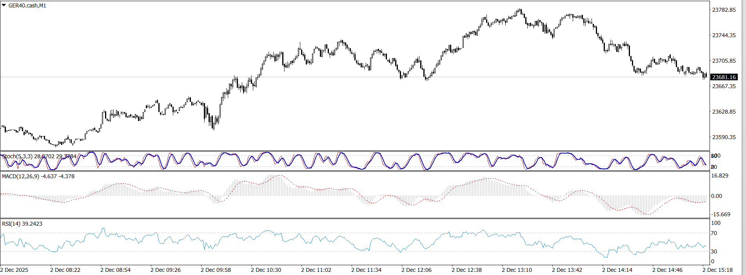Click the MACD scale value 16.829
Viewport: 746px width, 275px height.
(720, 175)
